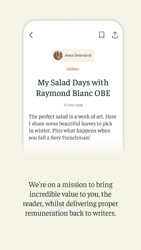Tap 'in winter. Plus what happens' line
Viewport: 141px width, 250px height.
coord(70,131)
